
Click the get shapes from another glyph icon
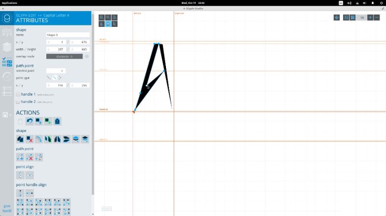pyautogui.click(x=57, y=121)
